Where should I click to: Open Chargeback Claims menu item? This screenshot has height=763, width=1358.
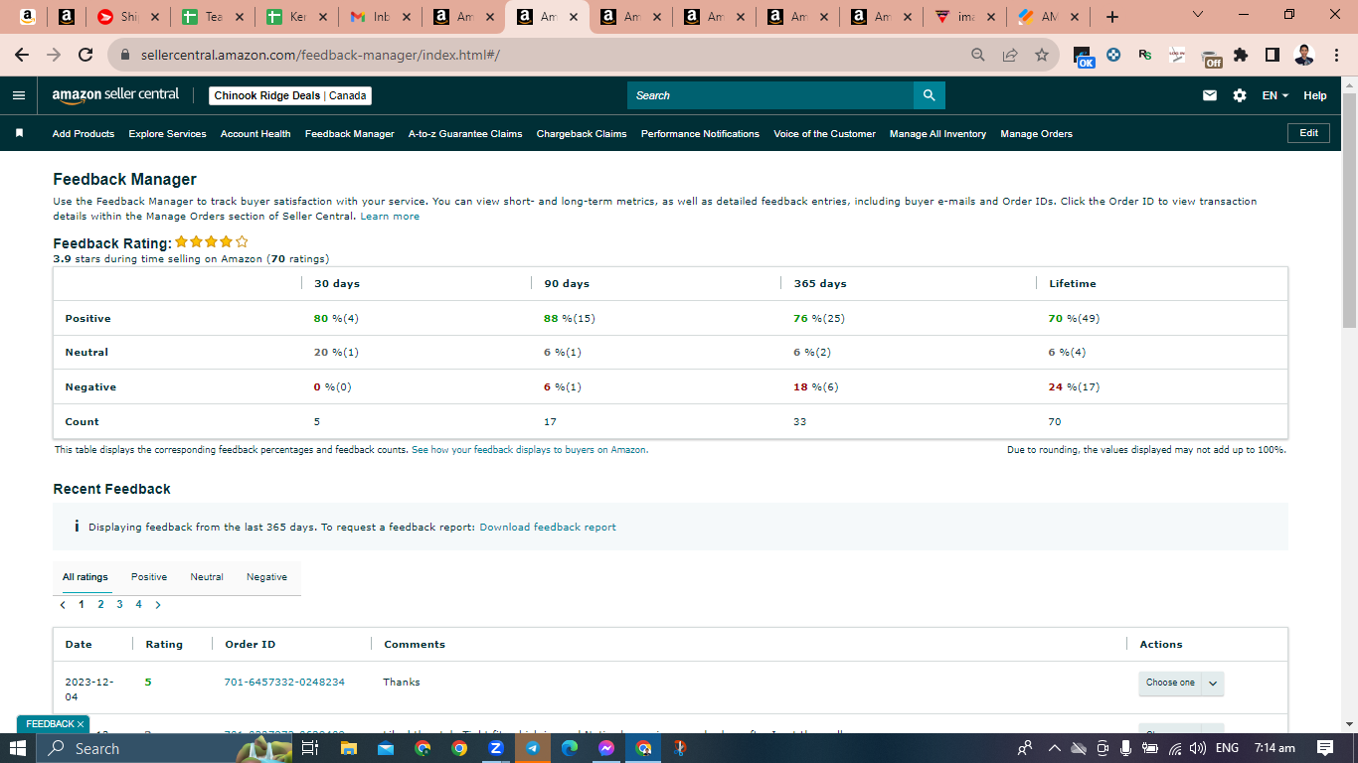pyautogui.click(x=582, y=133)
